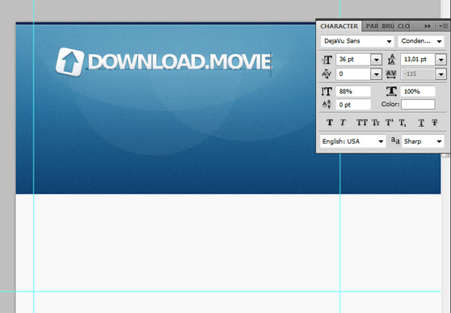Click the tracking AV icon
This screenshot has height=313, width=451.
click(x=391, y=74)
